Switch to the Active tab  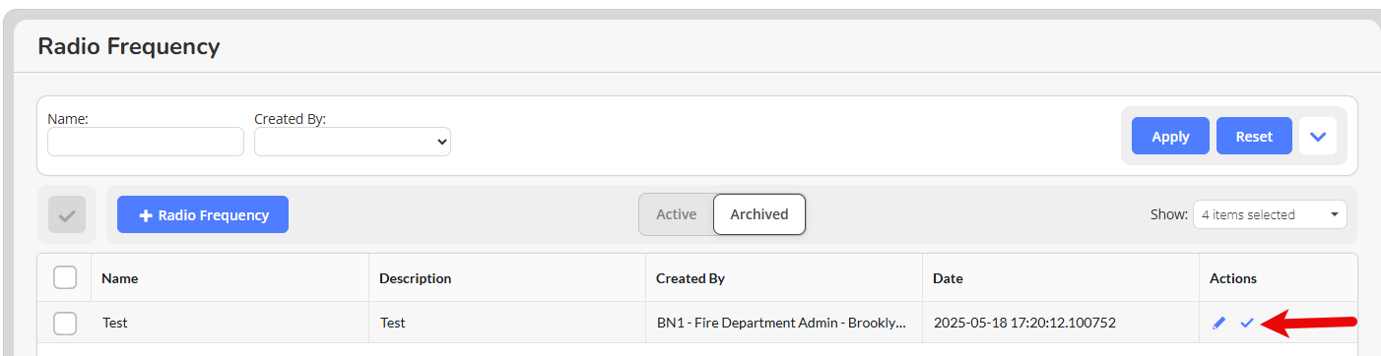tap(677, 214)
